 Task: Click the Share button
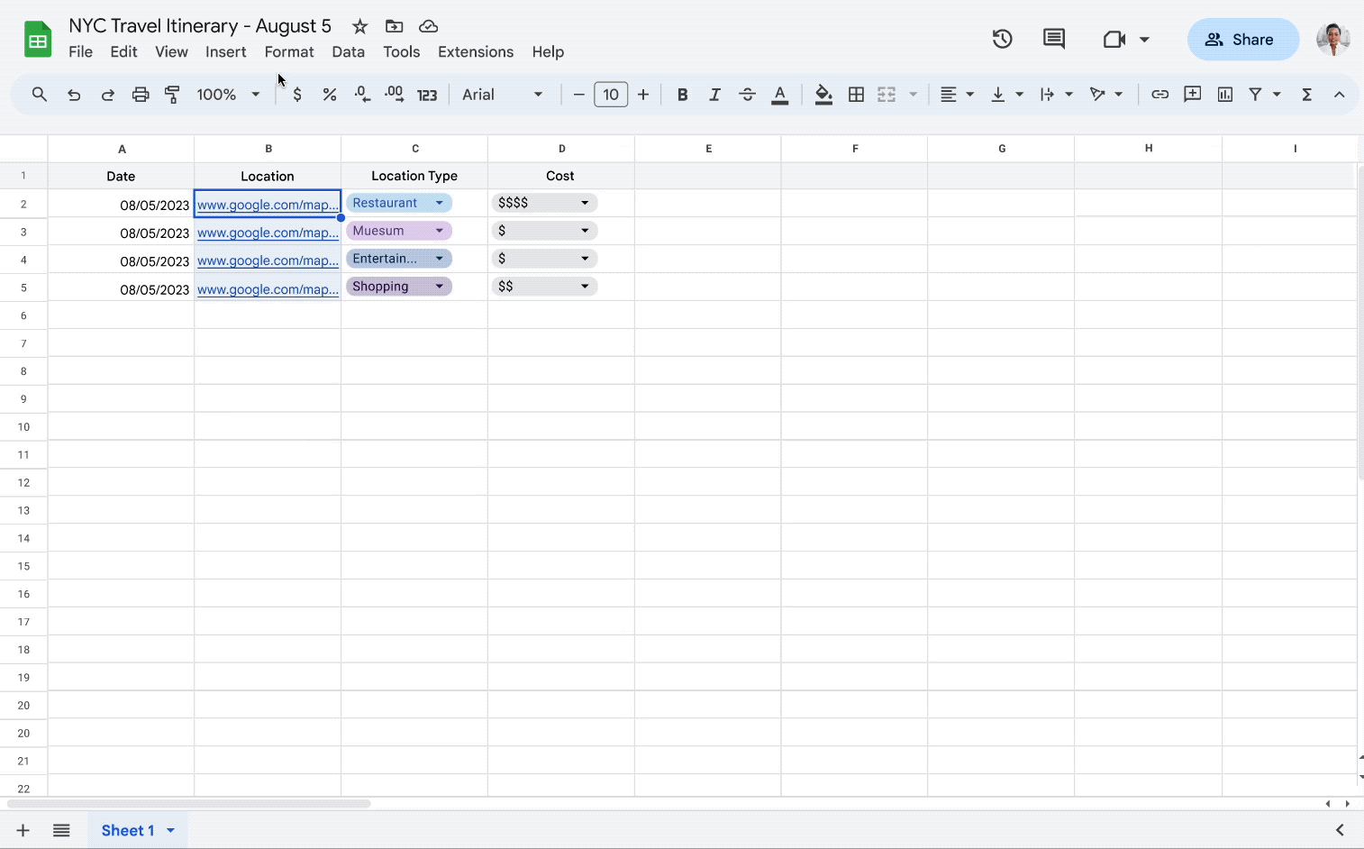1243,40
